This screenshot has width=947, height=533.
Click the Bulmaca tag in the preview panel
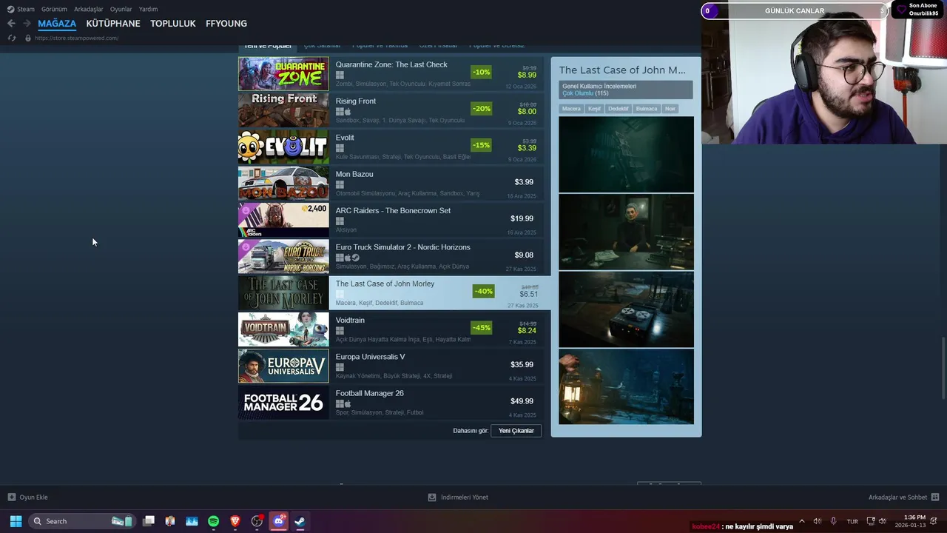tap(647, 109)
